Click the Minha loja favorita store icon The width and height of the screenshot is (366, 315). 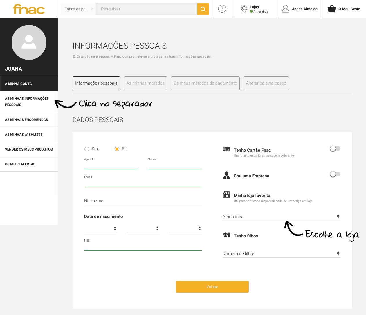(227, 194)
